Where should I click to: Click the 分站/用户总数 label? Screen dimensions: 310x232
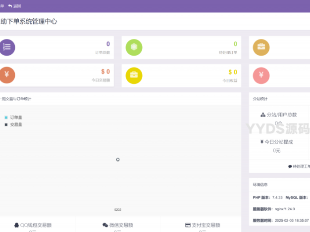tap(282, 115)
